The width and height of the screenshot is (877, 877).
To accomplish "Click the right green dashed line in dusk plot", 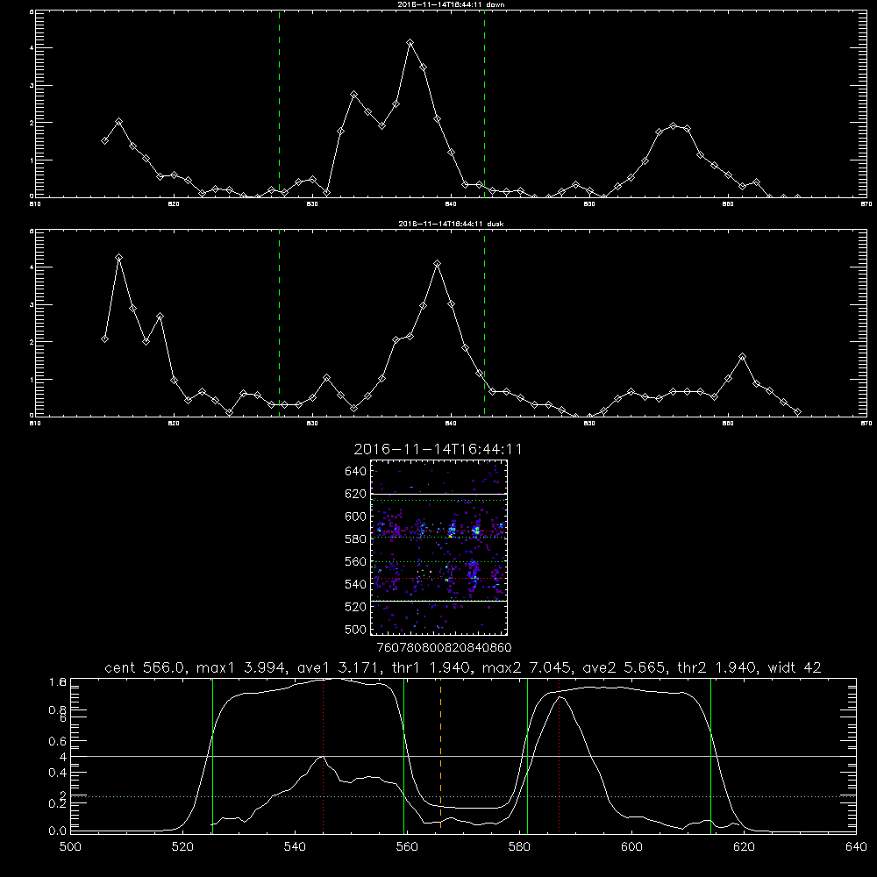I will [484, 323].
